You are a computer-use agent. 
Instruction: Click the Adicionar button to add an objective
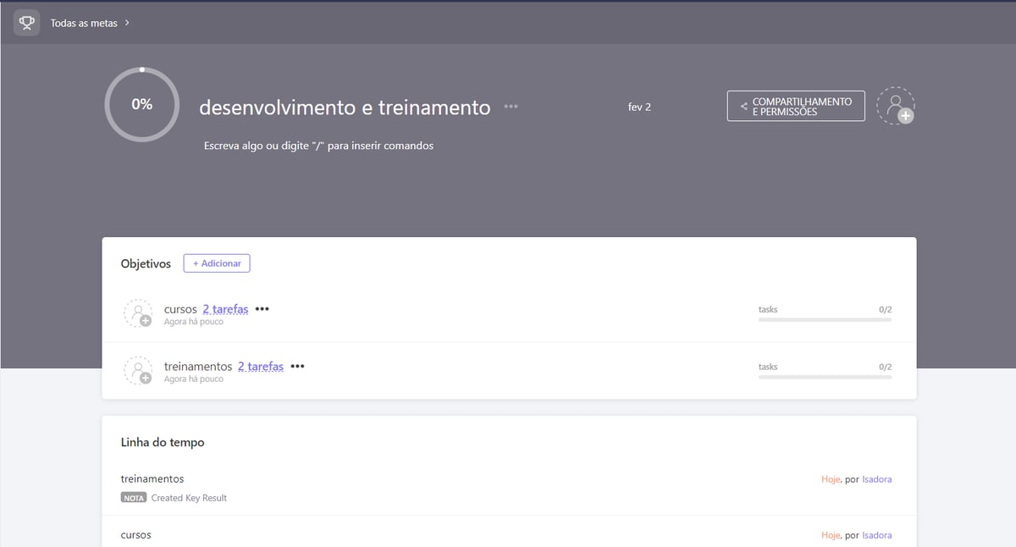tap(216, 263)
